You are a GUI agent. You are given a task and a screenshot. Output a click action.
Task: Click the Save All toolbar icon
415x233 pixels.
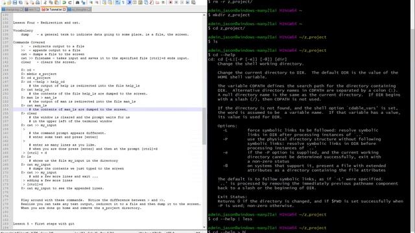point(21,3)
